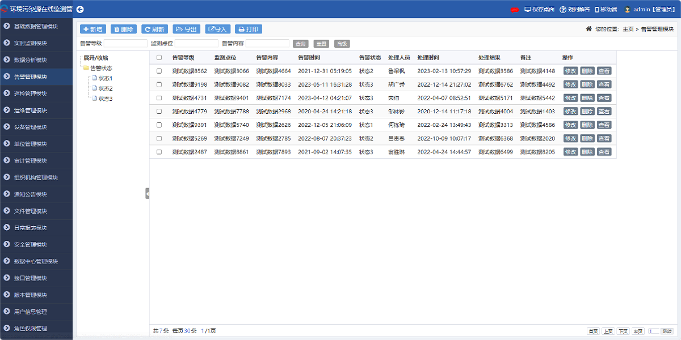The height and width of the screenshot is (340, 681).
Task: Go to 下页 next page
Action: coord(623,331)
